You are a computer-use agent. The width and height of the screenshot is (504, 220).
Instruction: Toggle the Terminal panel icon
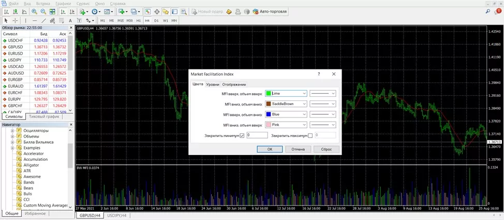[x=174, y=12]
